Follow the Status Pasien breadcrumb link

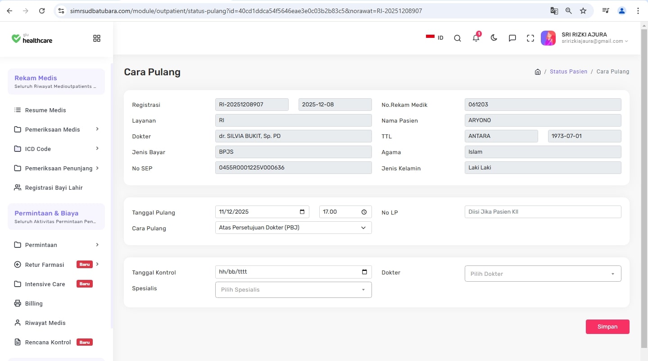(568, 72)
